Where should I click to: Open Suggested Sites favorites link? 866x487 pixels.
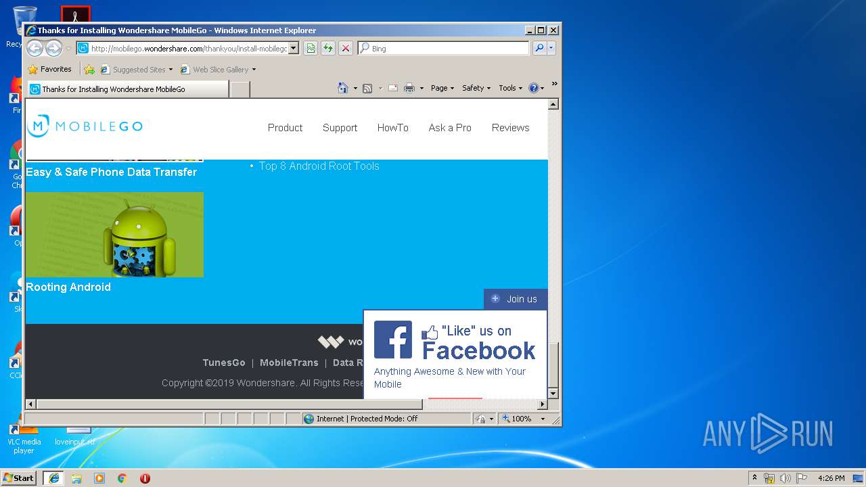pos(137,70)
